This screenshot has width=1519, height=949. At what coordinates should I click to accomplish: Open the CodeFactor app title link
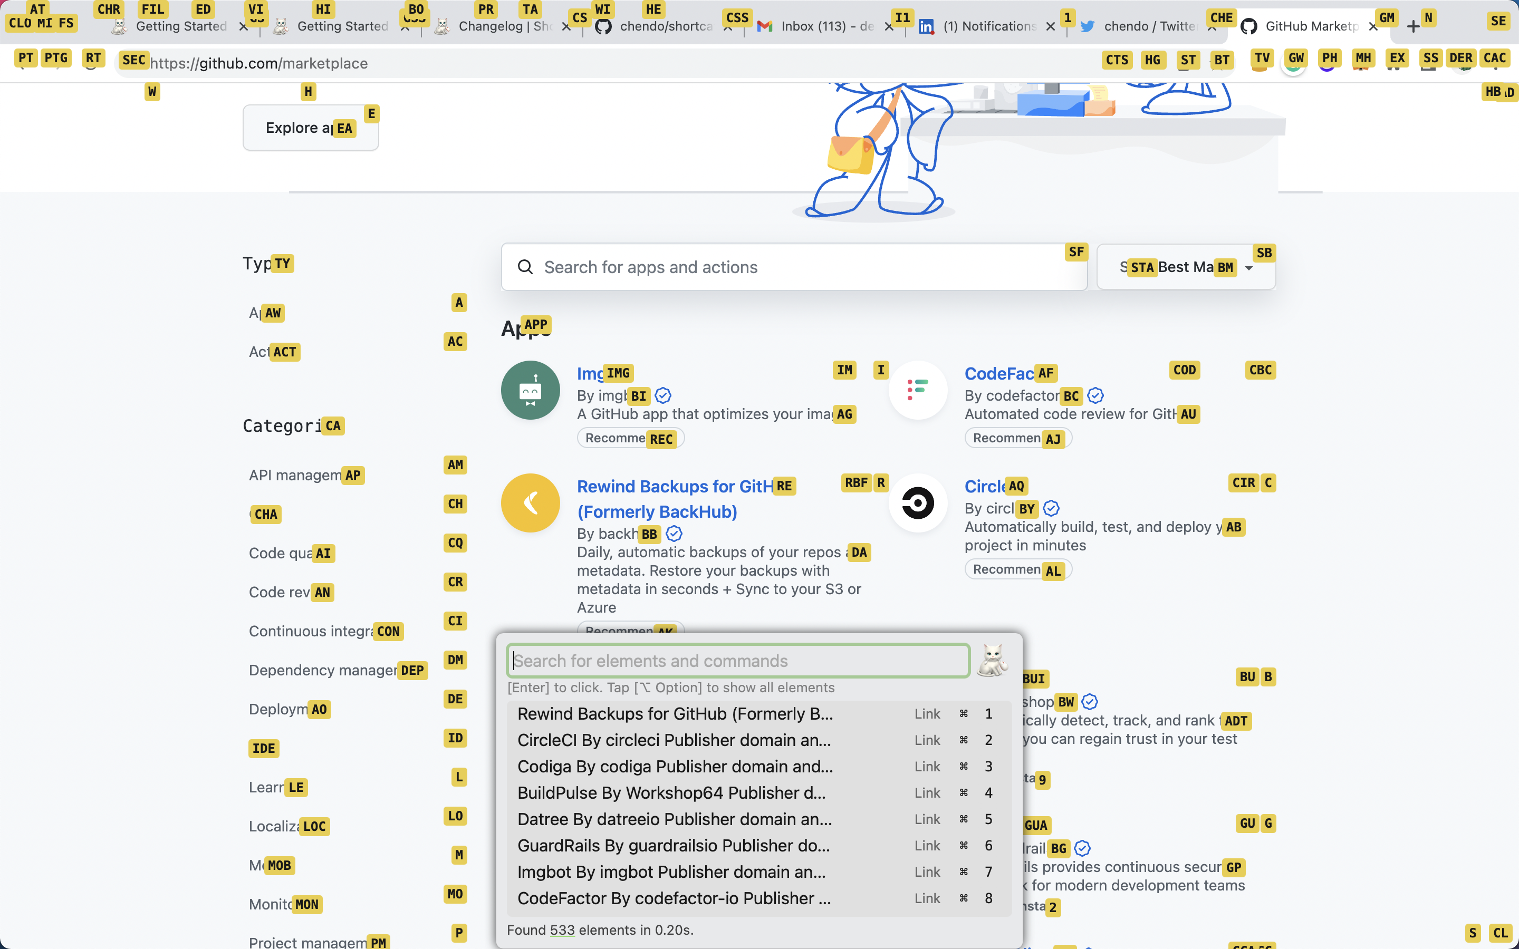coord(1008,373)
